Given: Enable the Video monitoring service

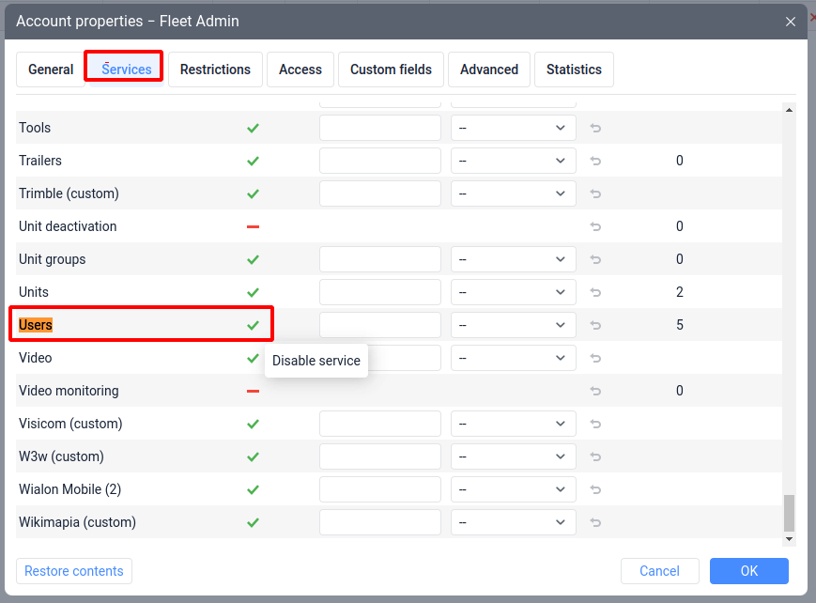Looking at the screenshot, I should (253, 391).
